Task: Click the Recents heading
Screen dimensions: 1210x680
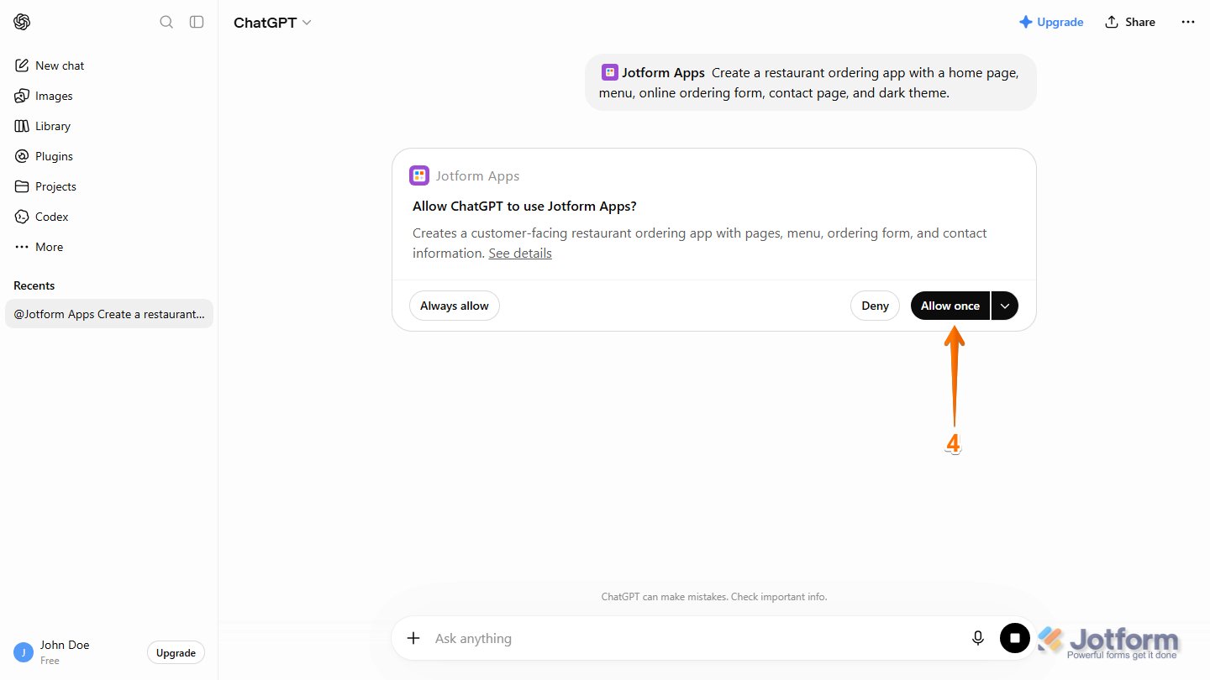Action: point(34,285)
